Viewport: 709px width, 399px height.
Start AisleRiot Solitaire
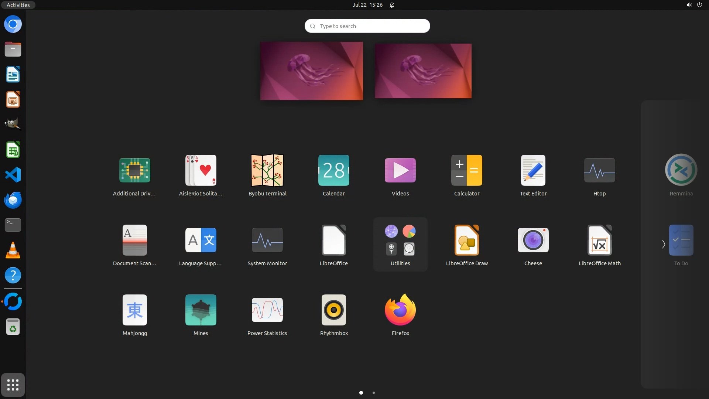tap(201, 171)
